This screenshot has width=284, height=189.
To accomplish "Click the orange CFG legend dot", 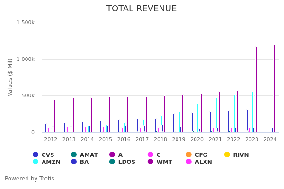I will coord(189,155).
